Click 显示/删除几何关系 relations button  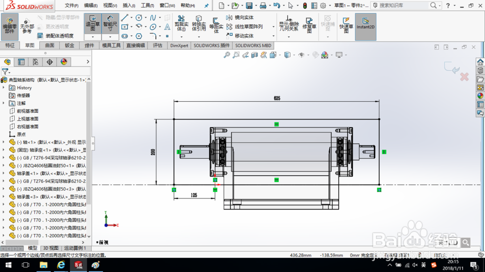pyautogui.click(x=289, y=23)
